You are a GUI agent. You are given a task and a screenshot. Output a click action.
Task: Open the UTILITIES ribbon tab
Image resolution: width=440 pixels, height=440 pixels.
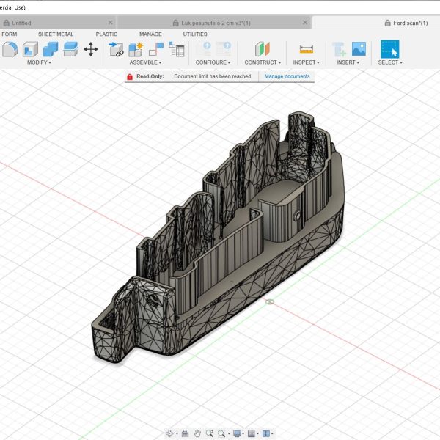(x=195, y=34)
